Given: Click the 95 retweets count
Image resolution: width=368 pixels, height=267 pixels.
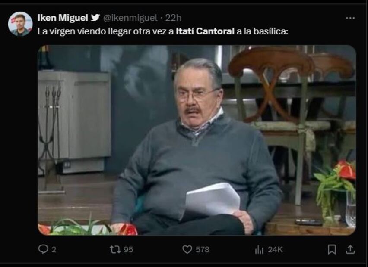Looking at the screenshot, I should point(128,250).
